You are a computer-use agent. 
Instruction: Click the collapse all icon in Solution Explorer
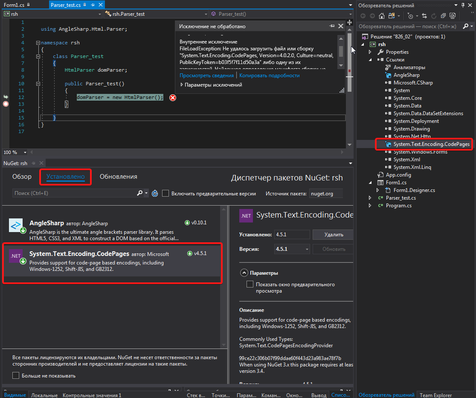click(x=443, y=16)
